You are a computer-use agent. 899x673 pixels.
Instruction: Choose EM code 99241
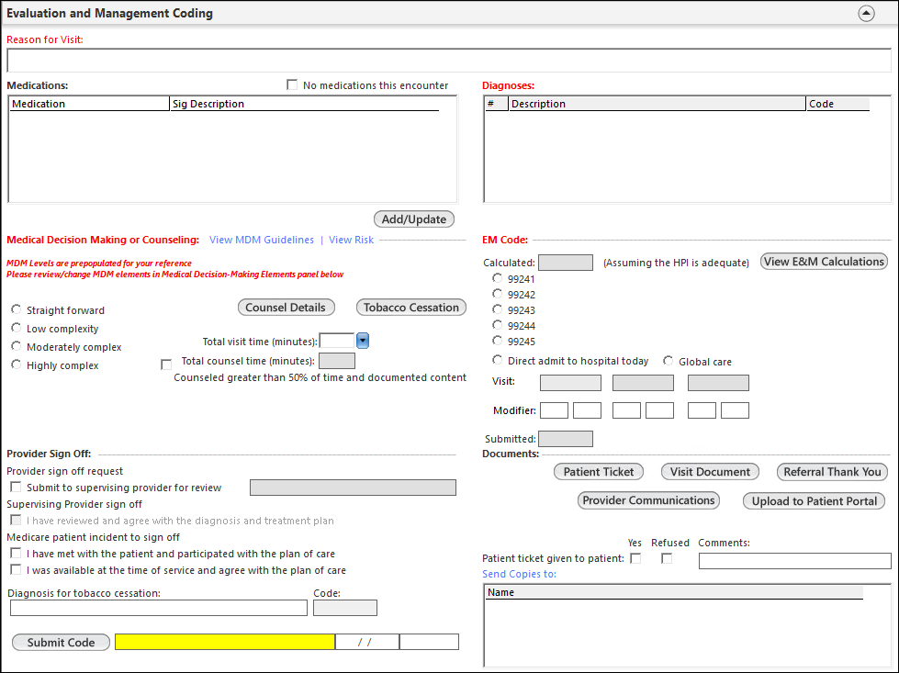click(x=497, y=278)
